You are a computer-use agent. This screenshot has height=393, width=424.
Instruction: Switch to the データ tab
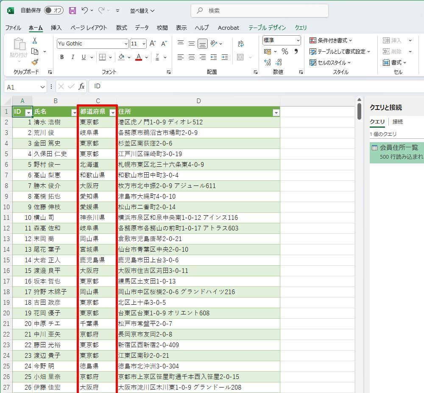tap(142, 28)
